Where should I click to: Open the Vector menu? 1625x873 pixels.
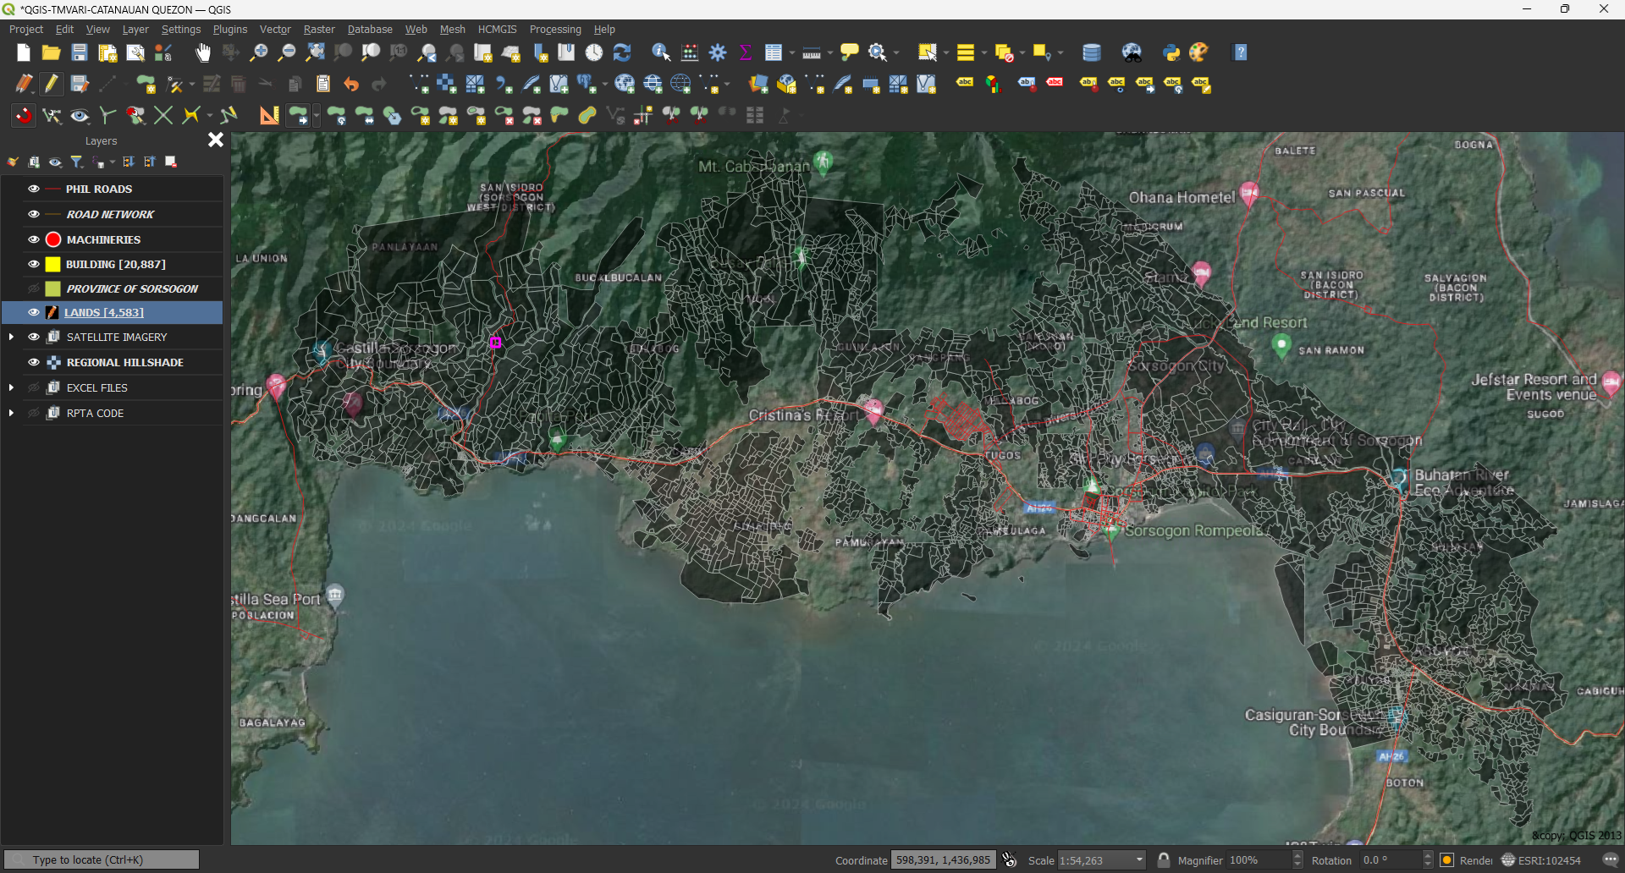tap(274, 29)
